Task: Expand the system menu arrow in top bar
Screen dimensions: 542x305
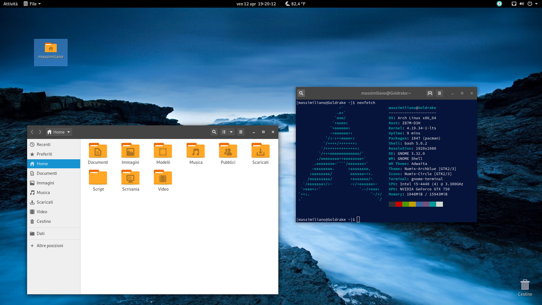Action: point(536,4)
